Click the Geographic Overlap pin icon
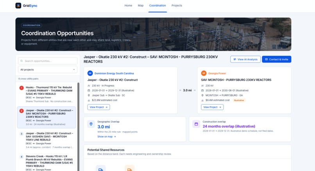The image size is (315, 171). pos(91,124)
